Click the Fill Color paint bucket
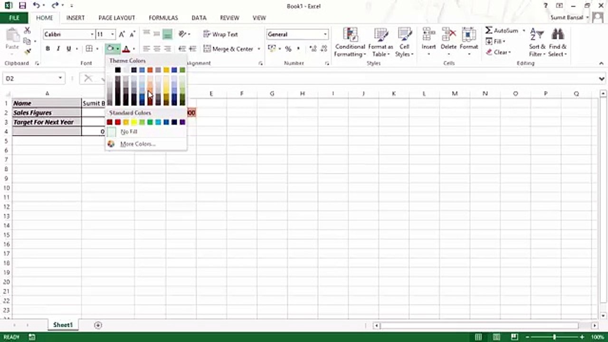 110,48
